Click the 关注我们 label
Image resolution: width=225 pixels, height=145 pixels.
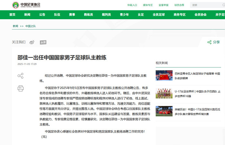[x=19, y=42]
